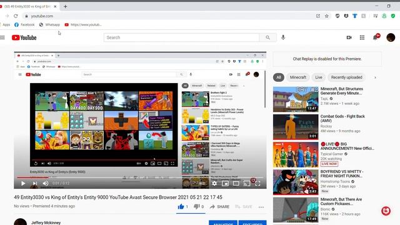Image resolution: width=400 pixels, height=225 pixels.
Task: Start voice search with microphone icon
Action: (x=283, y=37)
